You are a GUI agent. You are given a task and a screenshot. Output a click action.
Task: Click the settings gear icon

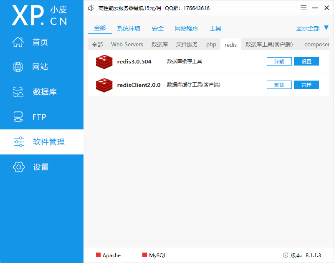(18, 167)
